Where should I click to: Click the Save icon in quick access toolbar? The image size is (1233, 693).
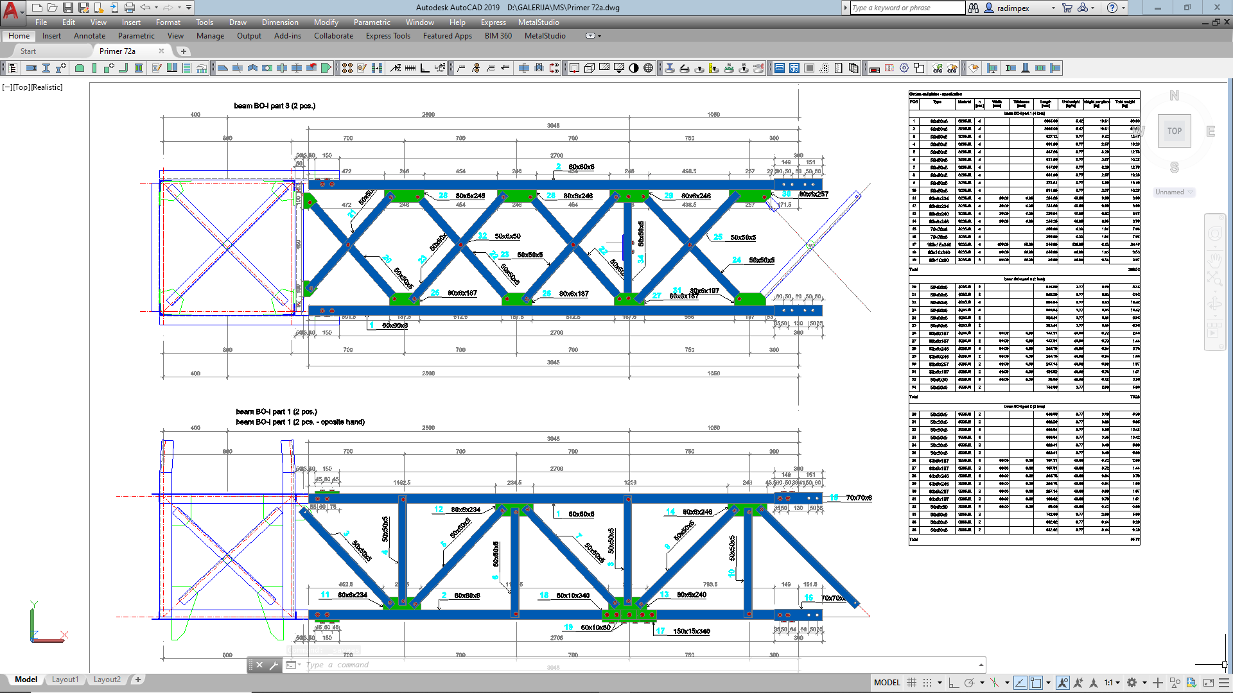[x=68, y=8]
